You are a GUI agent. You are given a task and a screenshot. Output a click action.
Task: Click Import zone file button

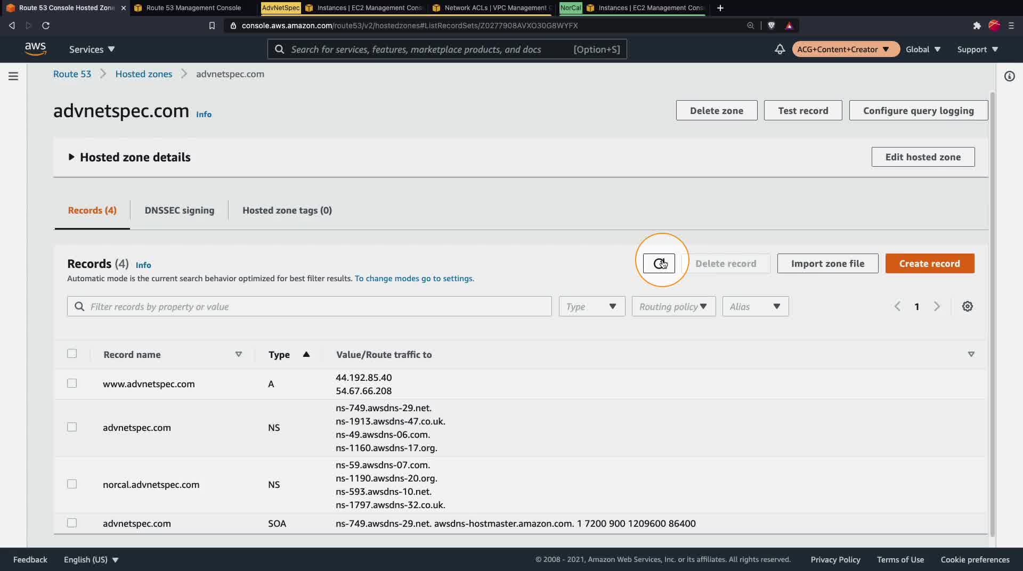coord(827,264)
